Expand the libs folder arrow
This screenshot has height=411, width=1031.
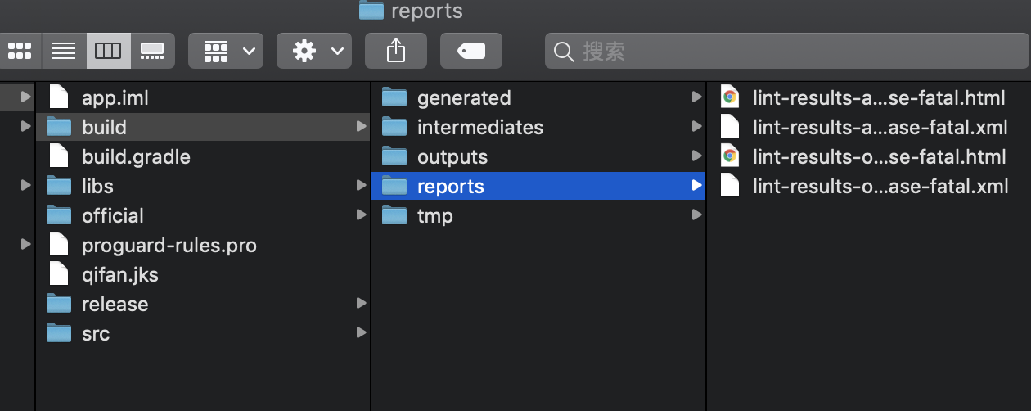click(x=362, y=186)
